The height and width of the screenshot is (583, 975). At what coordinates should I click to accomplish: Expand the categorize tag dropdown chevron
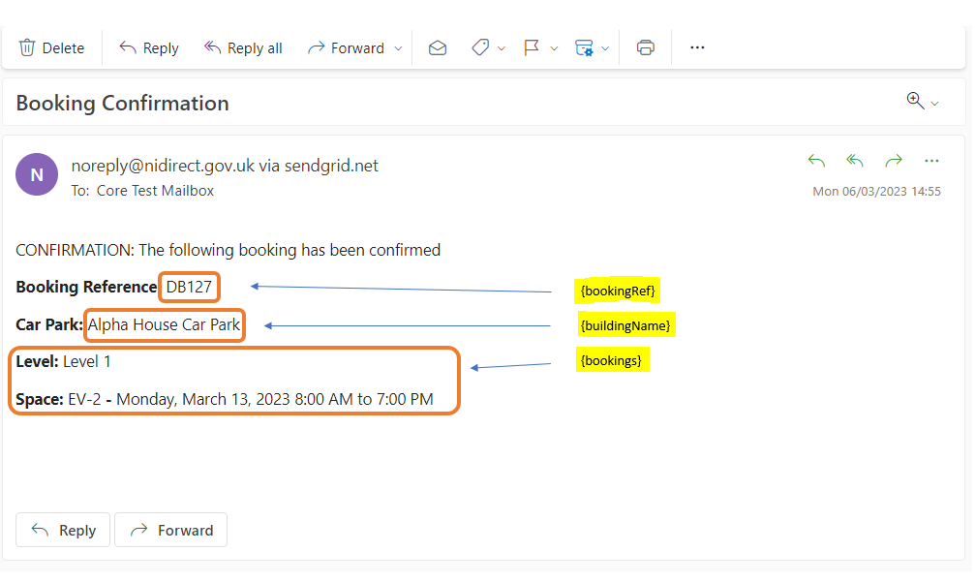click(502, 48)
